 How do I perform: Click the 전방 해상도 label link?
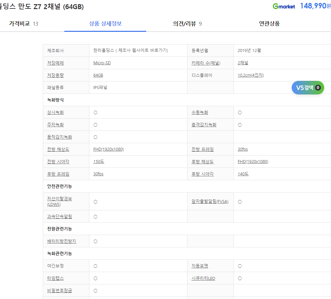58,149
